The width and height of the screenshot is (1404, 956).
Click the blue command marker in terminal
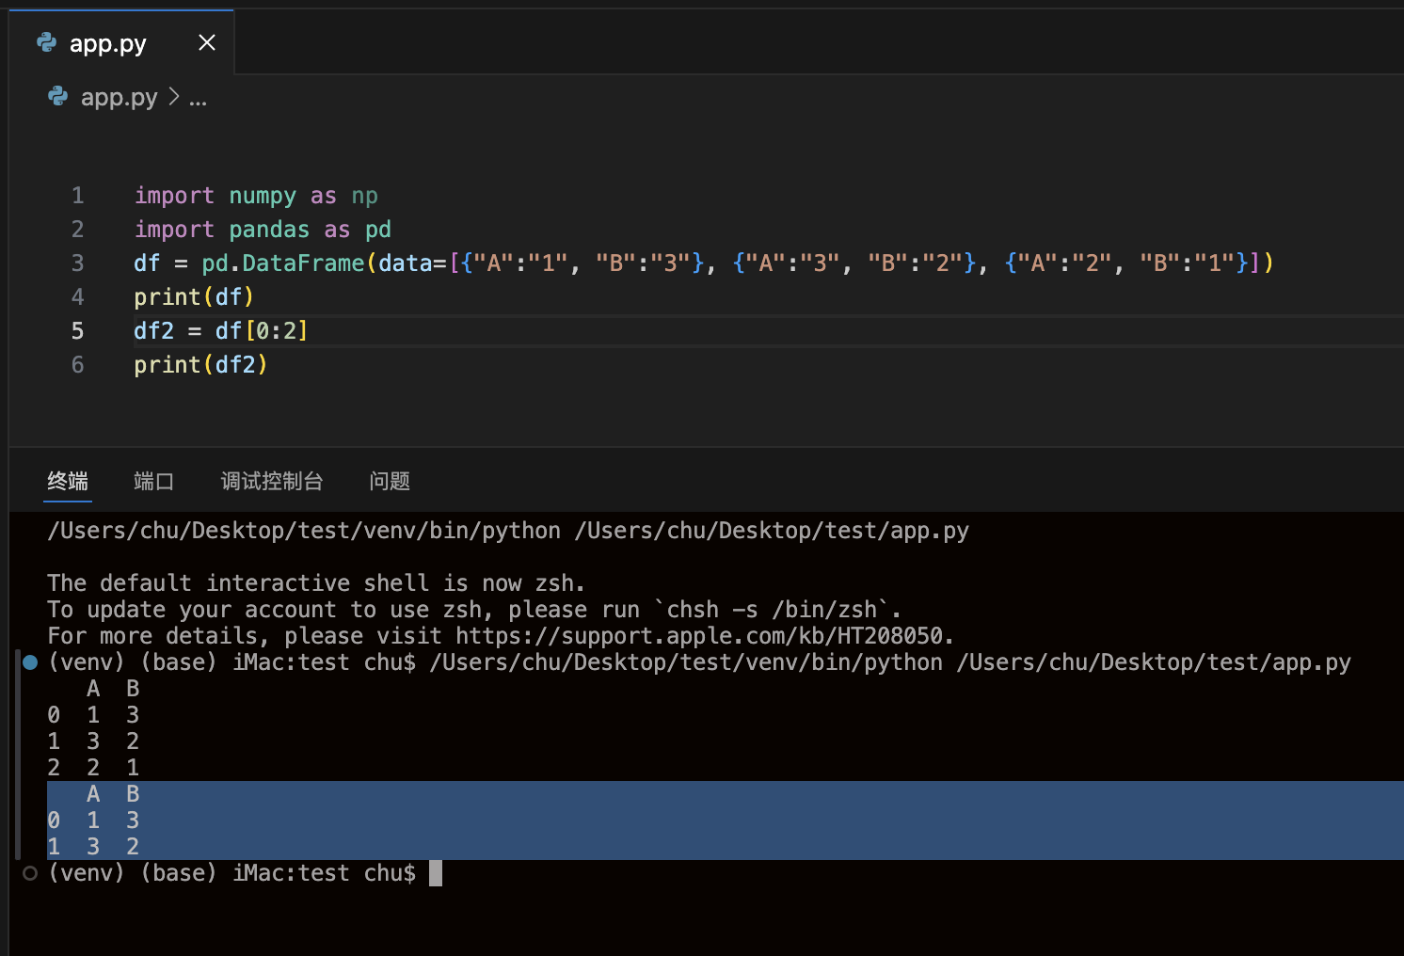(x=30, y=662)
